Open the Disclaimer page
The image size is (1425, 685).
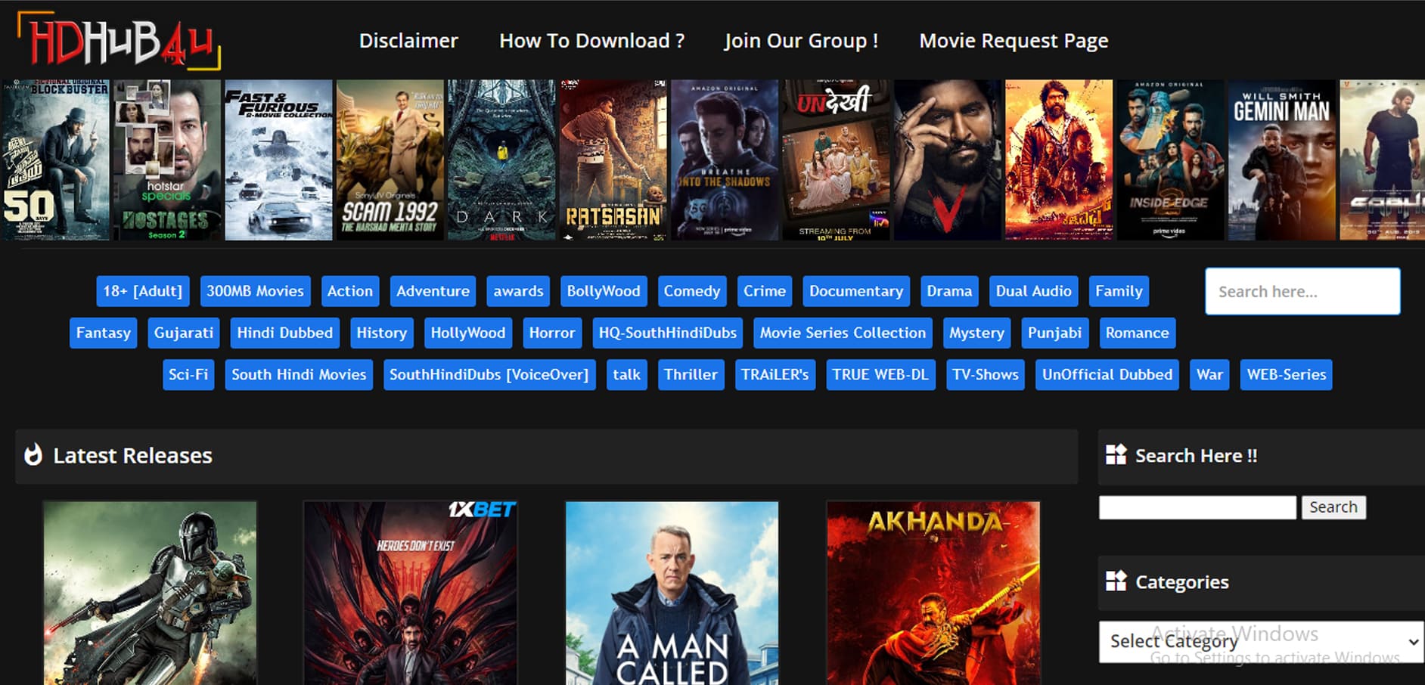click(x=408, y=41)
